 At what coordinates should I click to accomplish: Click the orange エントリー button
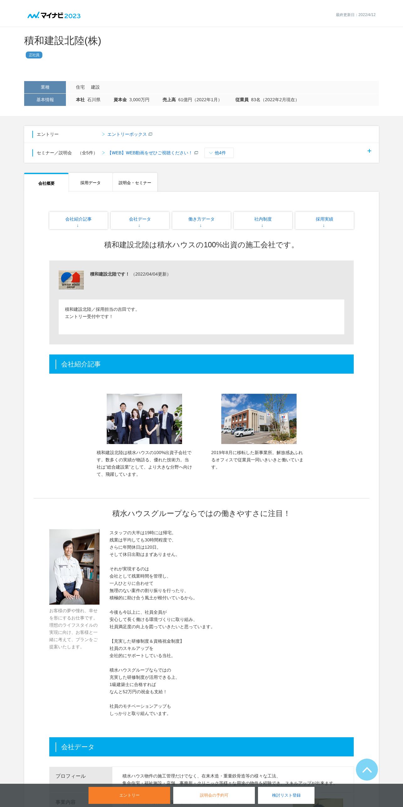pos(129,795)
